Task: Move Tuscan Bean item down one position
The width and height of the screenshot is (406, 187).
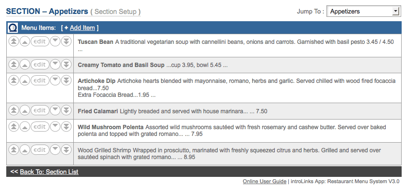Action: [x=55, y=41]
